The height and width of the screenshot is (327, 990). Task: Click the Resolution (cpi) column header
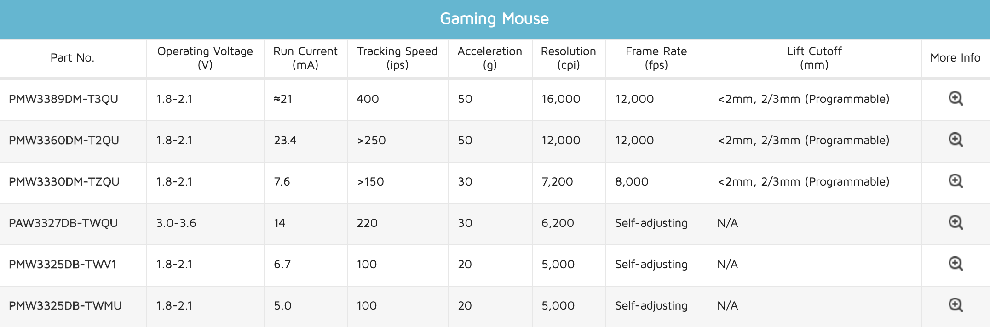(x=569, y=58)
